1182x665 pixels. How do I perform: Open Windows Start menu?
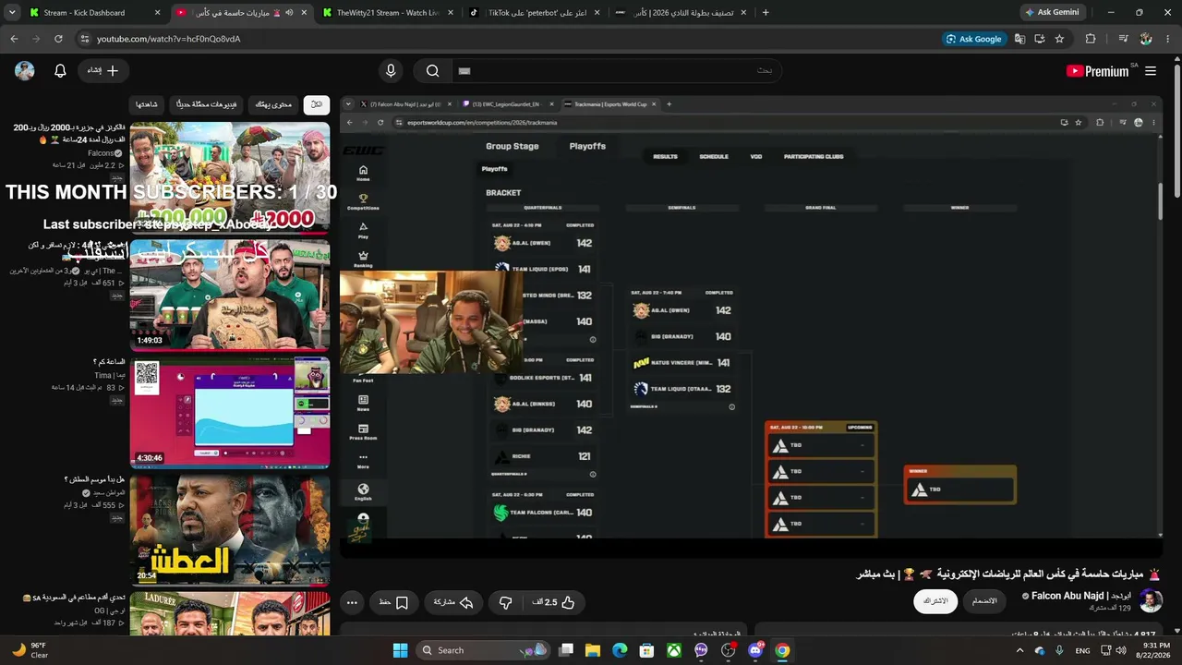(400, 650)
